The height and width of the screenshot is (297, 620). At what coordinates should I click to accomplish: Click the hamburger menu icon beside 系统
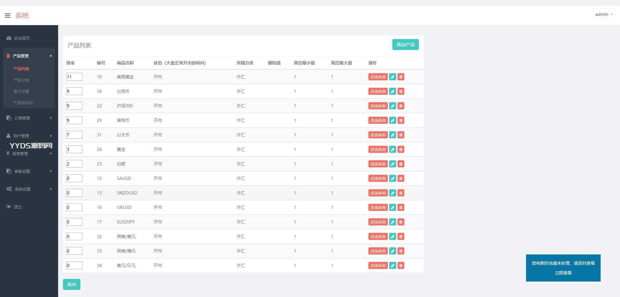[x=7, y=15]
